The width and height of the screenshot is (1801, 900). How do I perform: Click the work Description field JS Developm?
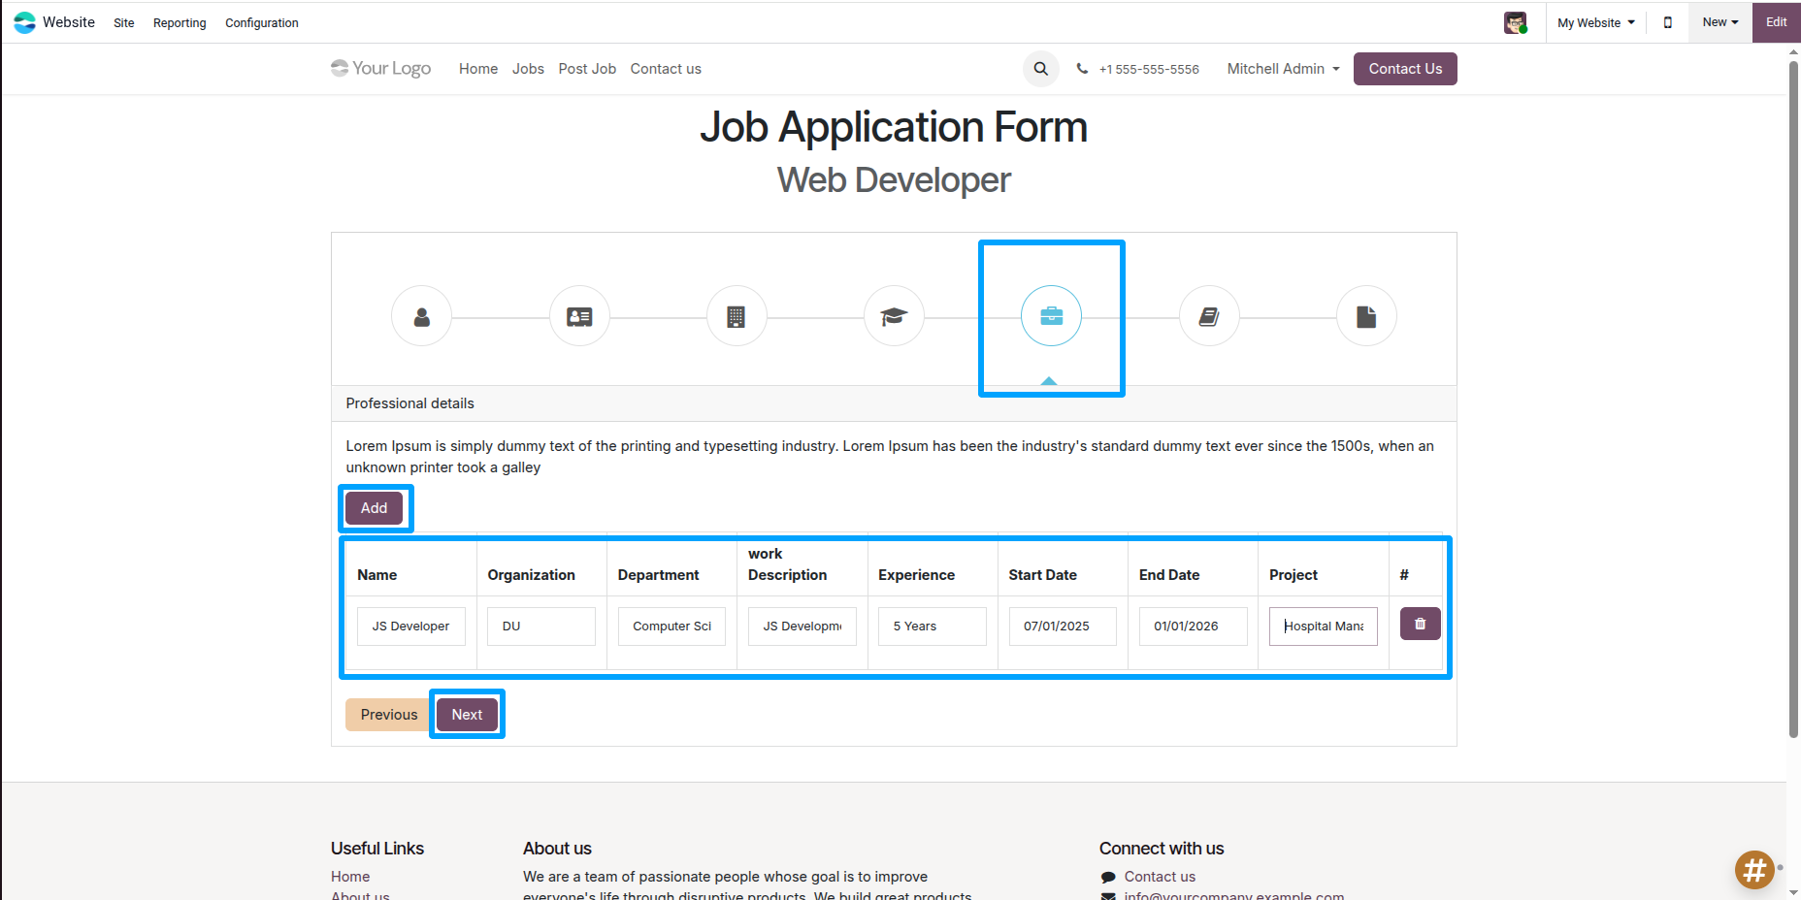pyautogui.click(x=802, y=627)
